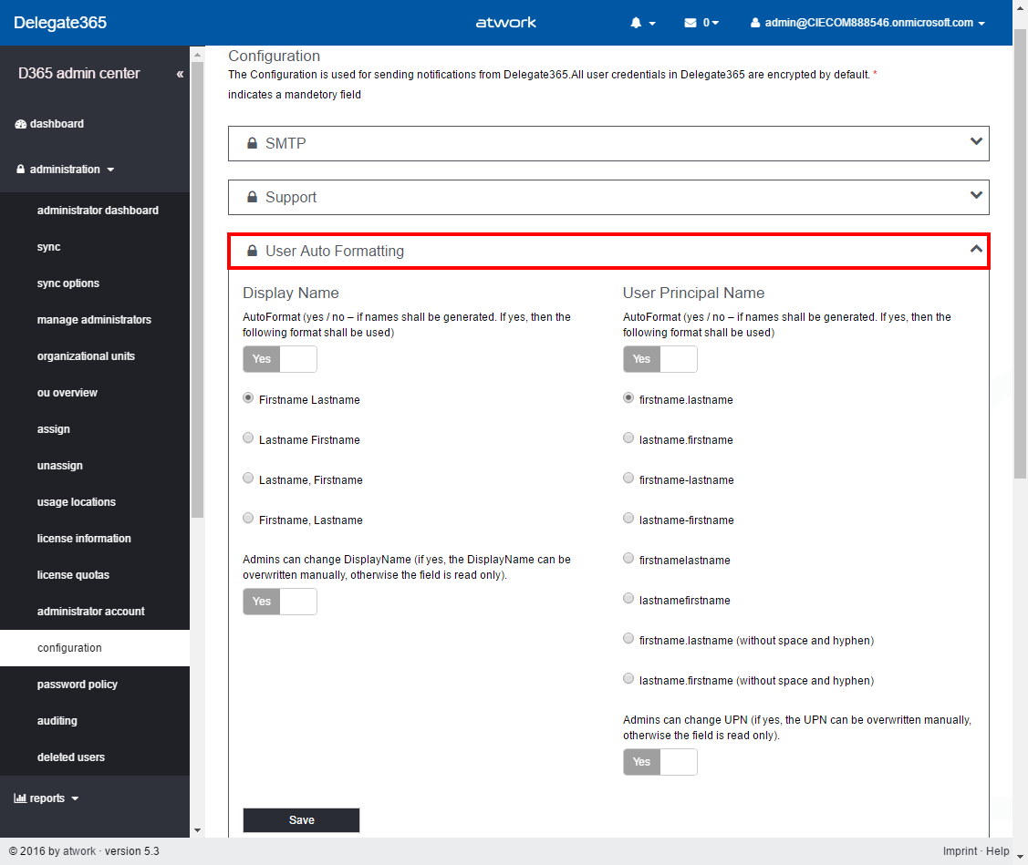Expand the SMTP section chevron

click(976, 142)
